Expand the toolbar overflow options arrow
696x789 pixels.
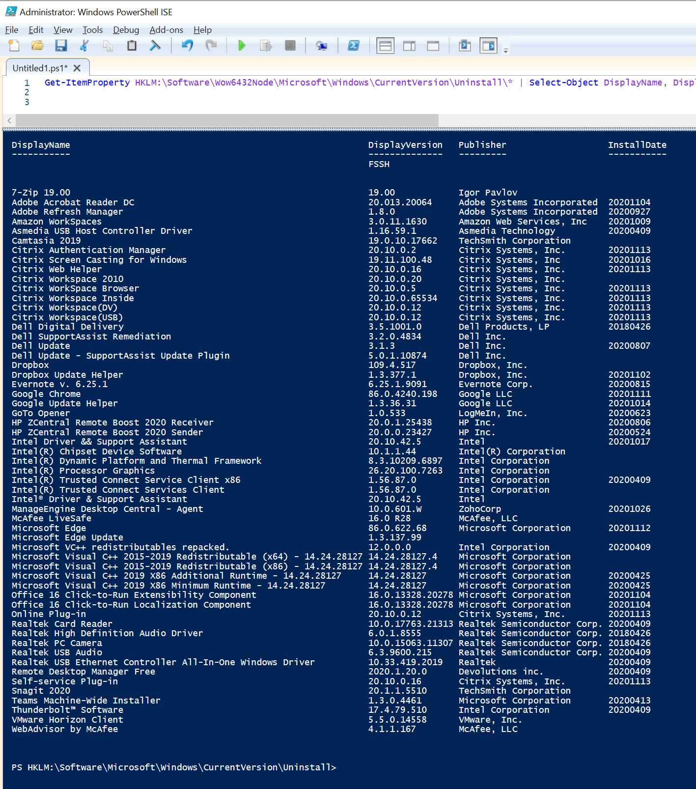point(506,50)
